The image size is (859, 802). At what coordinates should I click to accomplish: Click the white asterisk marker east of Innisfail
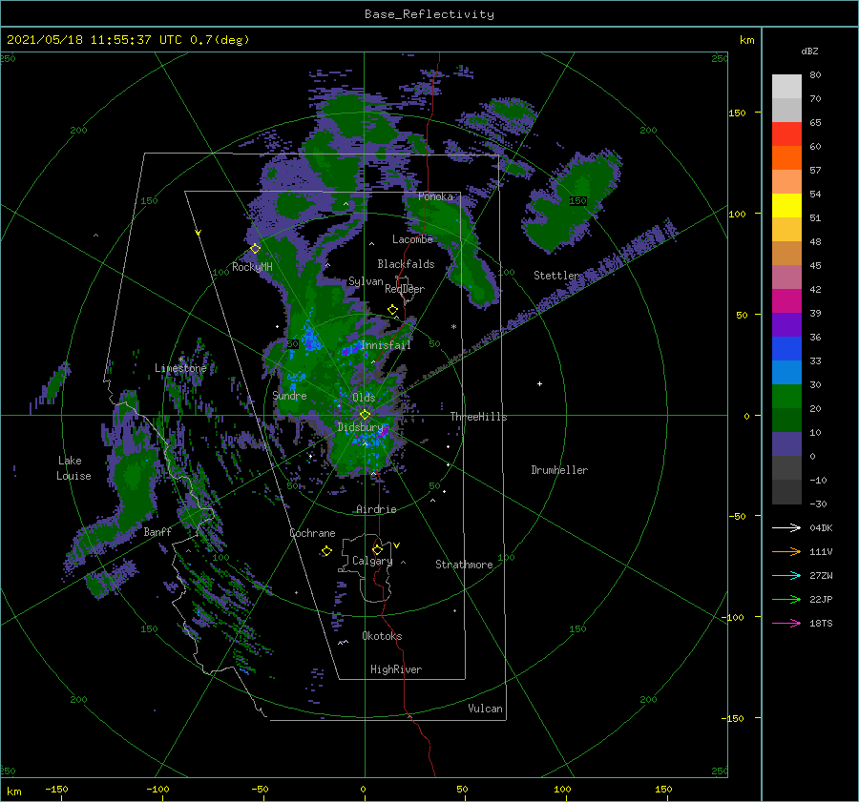click(453, 327)
